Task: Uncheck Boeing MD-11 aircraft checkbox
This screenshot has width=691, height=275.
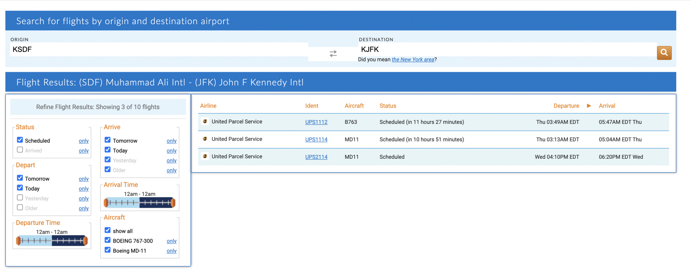Action: click(x=108, y=250)
